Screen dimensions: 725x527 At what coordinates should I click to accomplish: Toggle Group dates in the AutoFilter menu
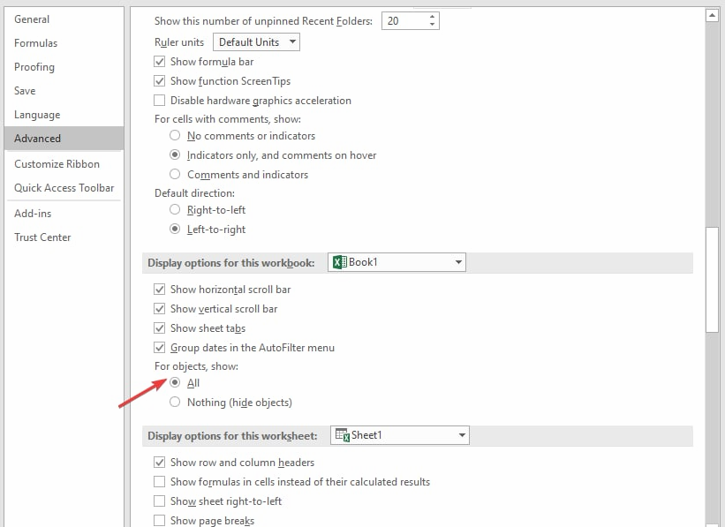pyautogui.click(x=160, y=348)
